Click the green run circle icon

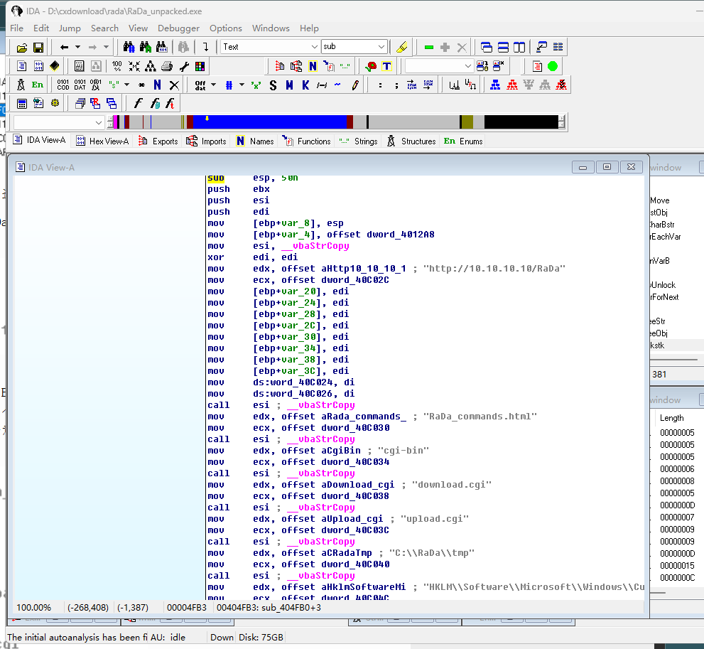pyautogui.click(x=553, y=66)
